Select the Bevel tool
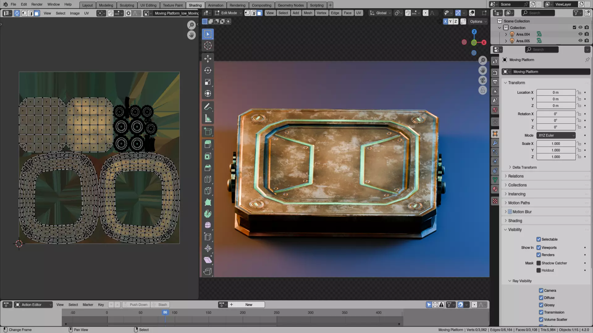This screenshot has width=593, height=333. click(x=208, y=168)
